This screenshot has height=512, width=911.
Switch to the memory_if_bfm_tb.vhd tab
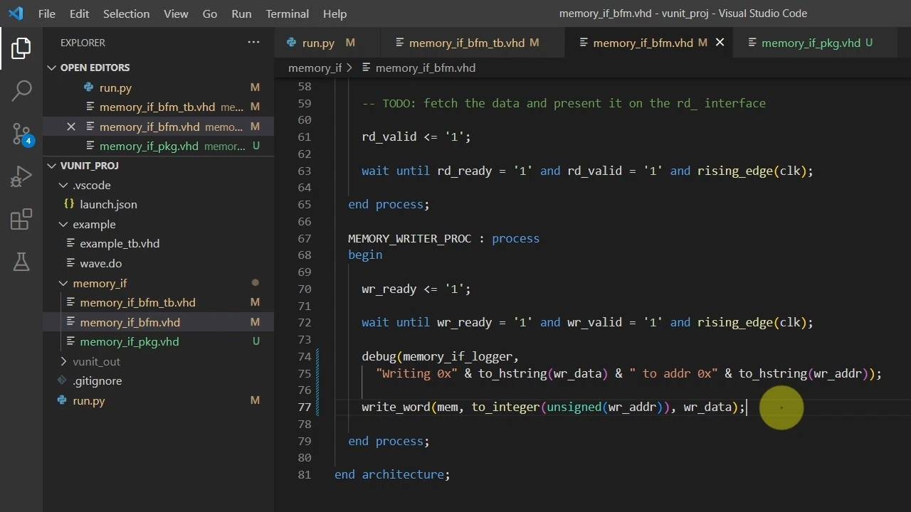(466, 43)
